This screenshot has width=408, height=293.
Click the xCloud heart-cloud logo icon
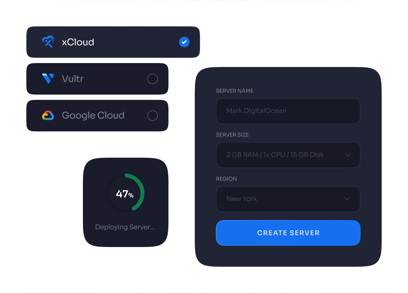[48, 42]
